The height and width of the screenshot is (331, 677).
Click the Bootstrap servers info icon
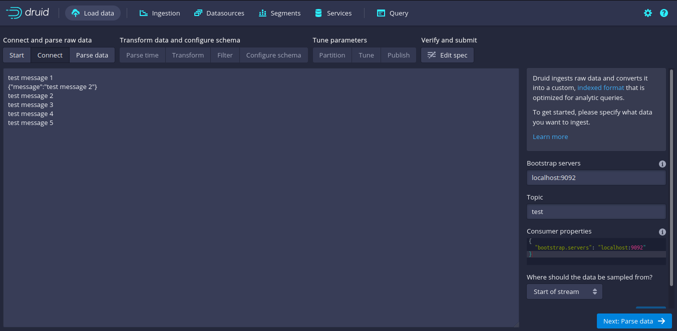[x=662, y=164]
